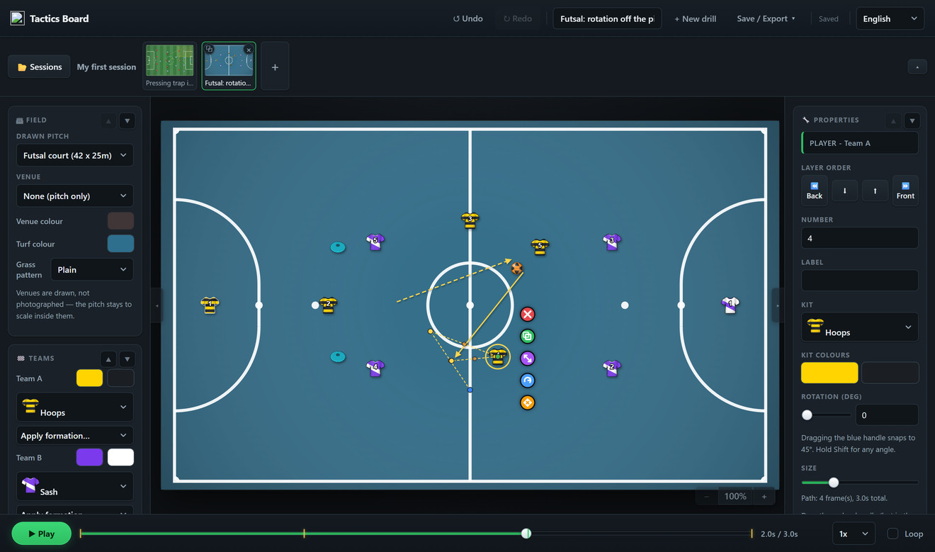The image size is (935, 552).
Task: Select the upper cyan cone
Action: (x=338, y=247)
